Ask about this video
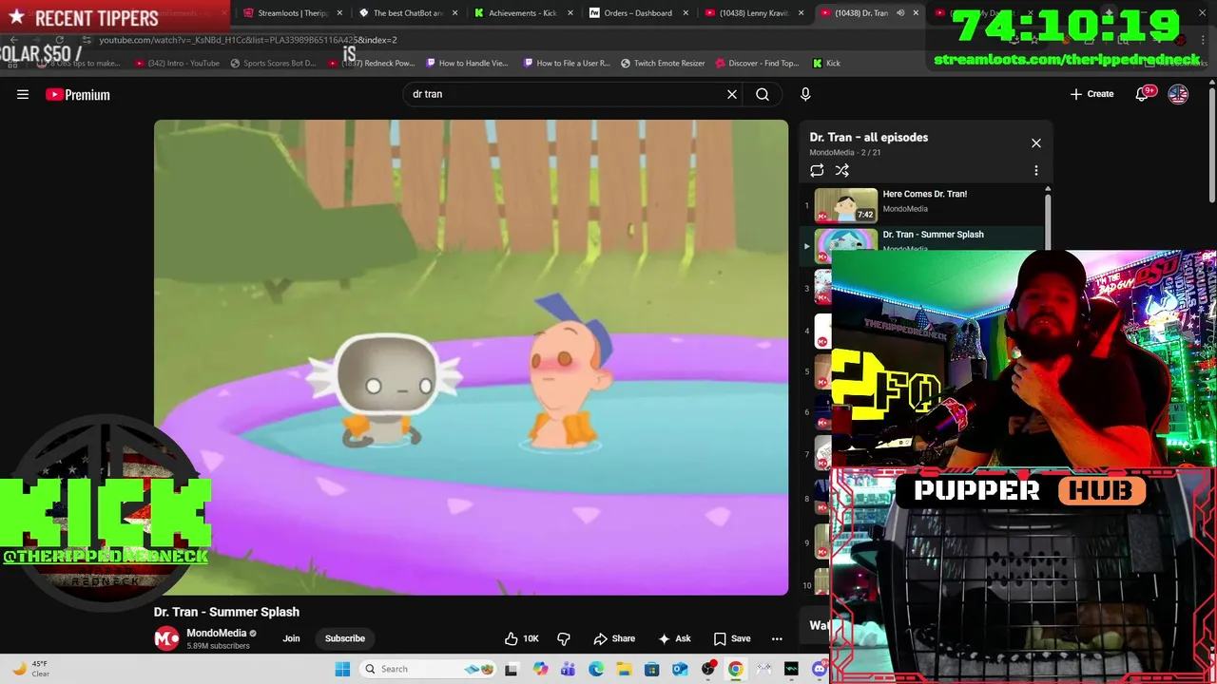 pos(674,638)
